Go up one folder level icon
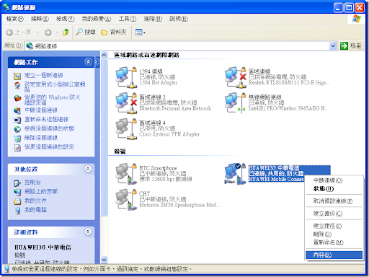 [x=66, y=32]
